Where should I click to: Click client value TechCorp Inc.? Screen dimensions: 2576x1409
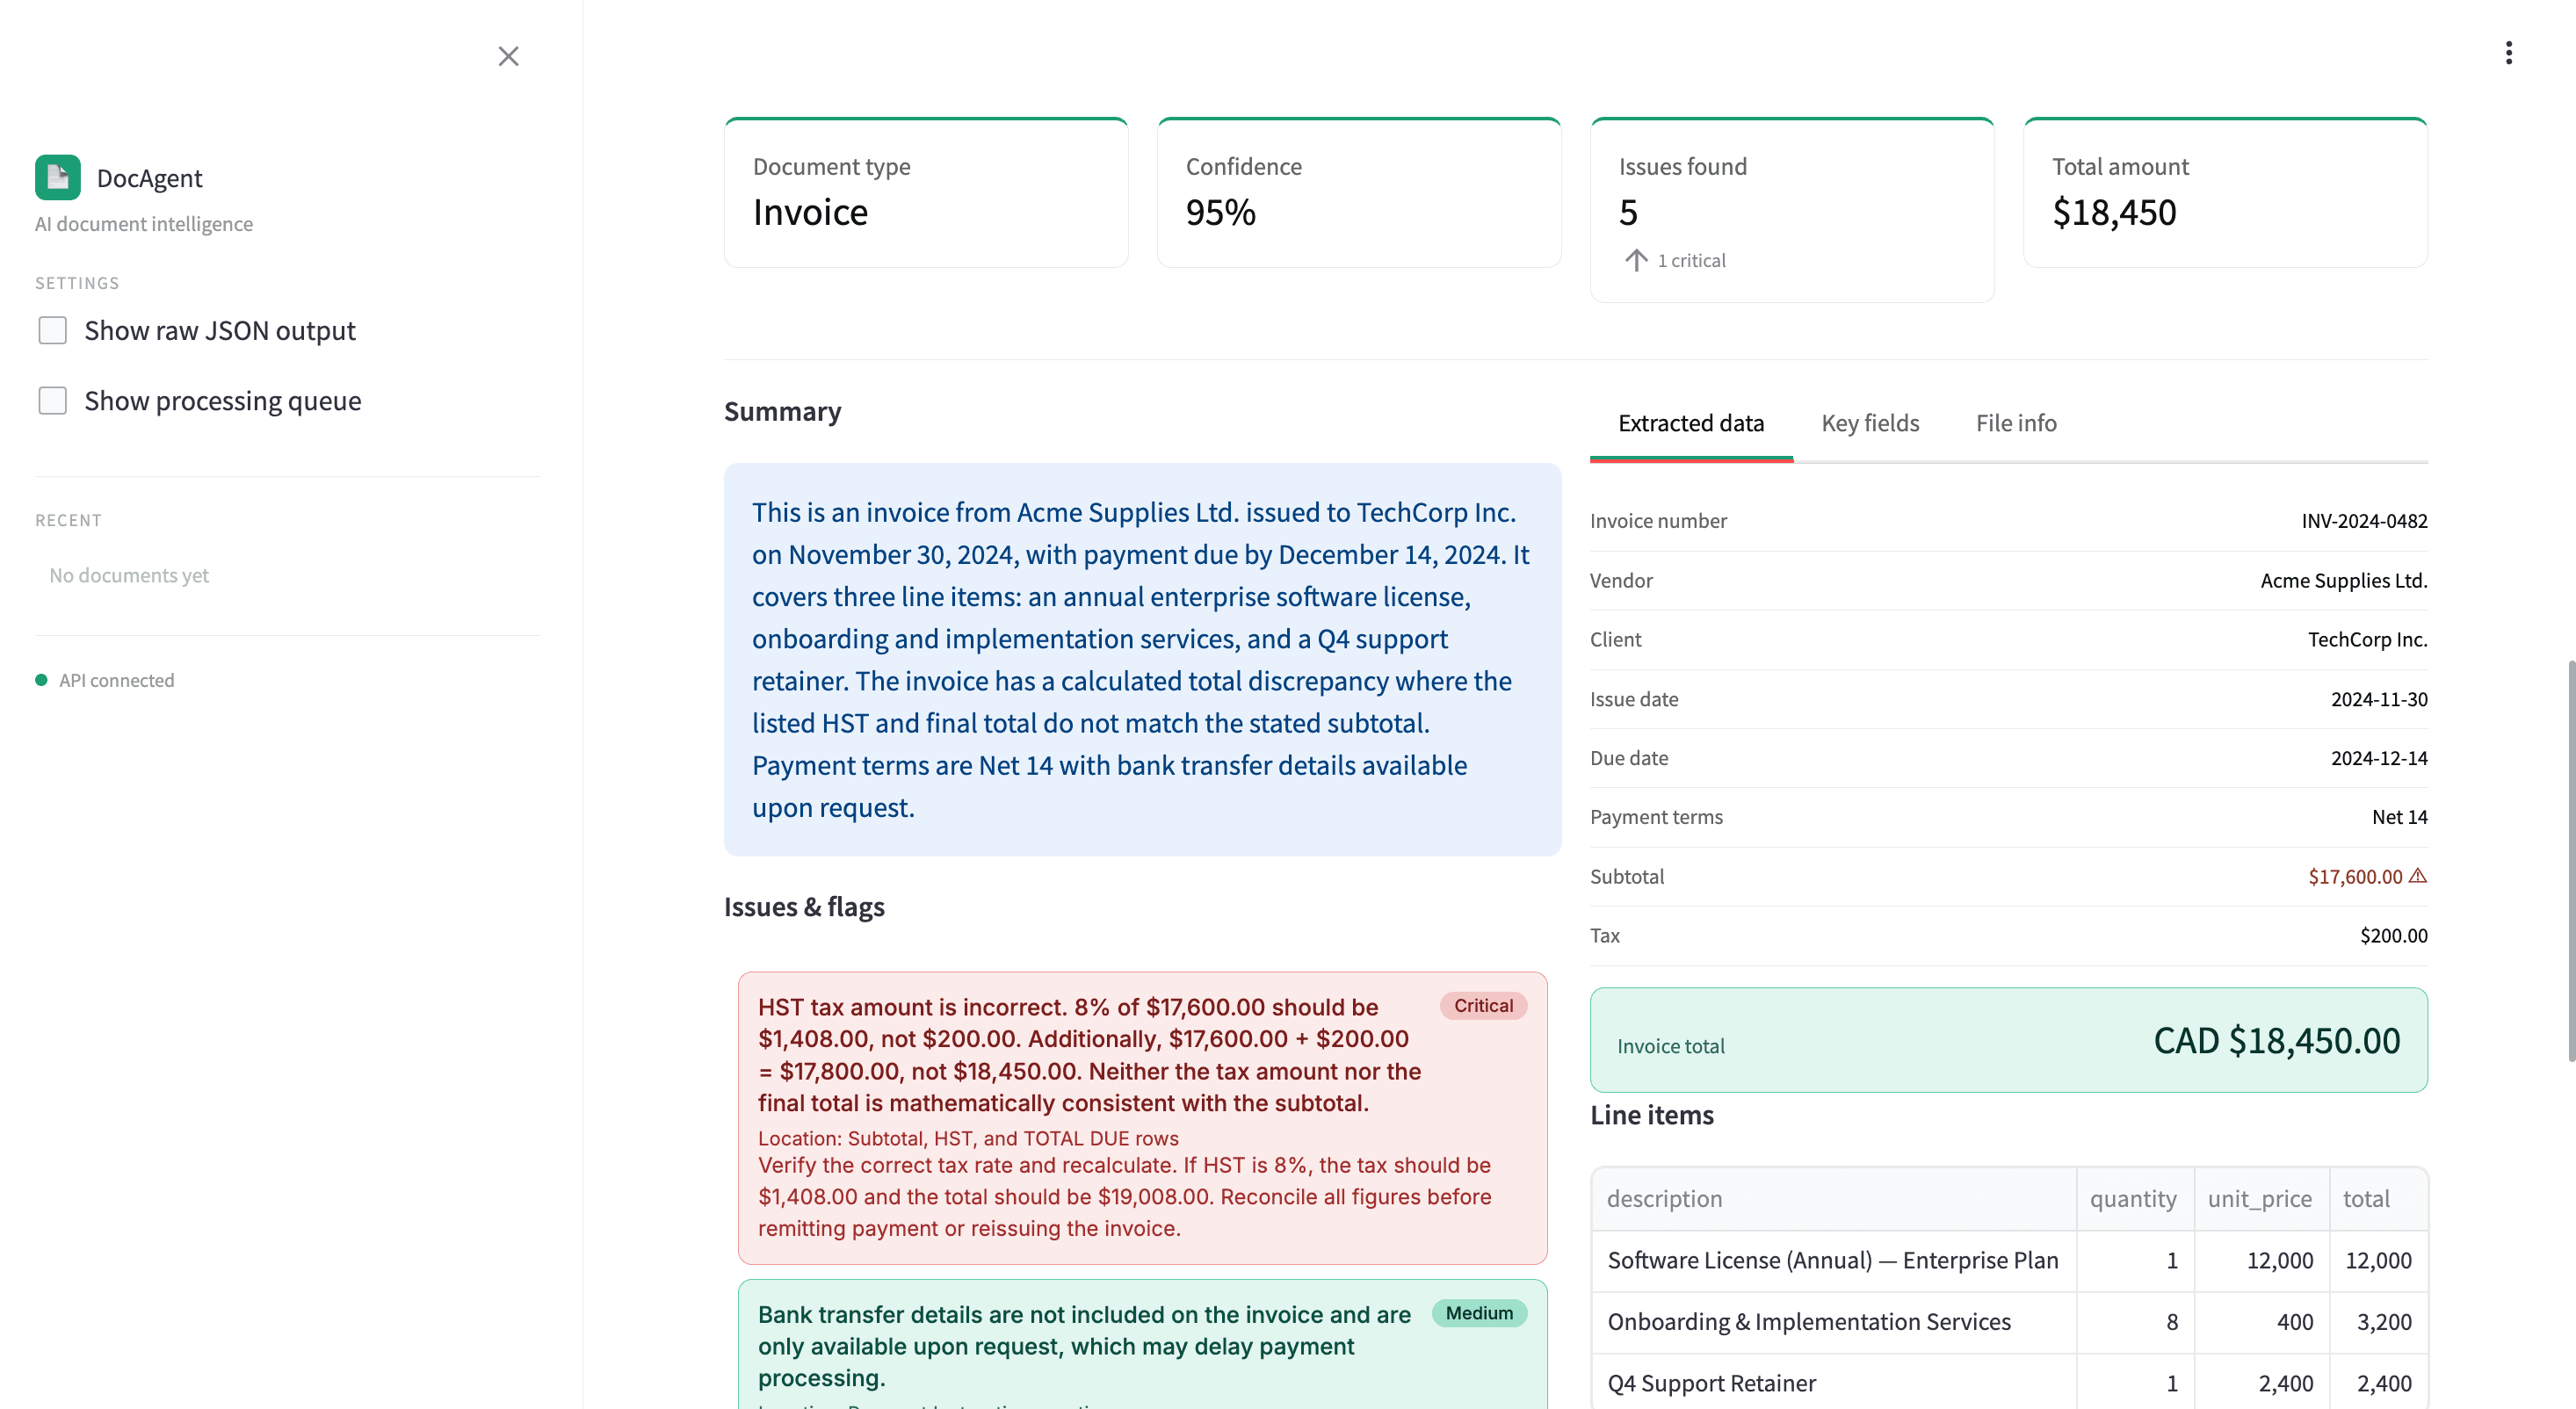pyautogui.click(x=2367, y=639)
